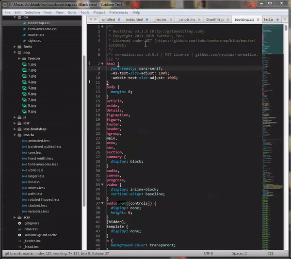Viewport: 291px width, 259px height.
Task: Click the folder icon of img
Action: [x=19, y=52]
